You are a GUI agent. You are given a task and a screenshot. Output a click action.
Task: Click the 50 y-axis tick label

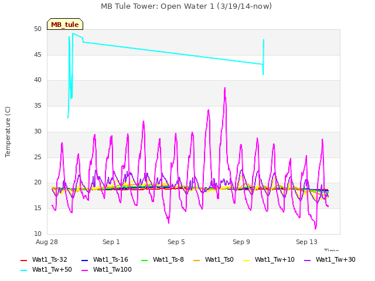pyautogui.click(x=37, y=29)
